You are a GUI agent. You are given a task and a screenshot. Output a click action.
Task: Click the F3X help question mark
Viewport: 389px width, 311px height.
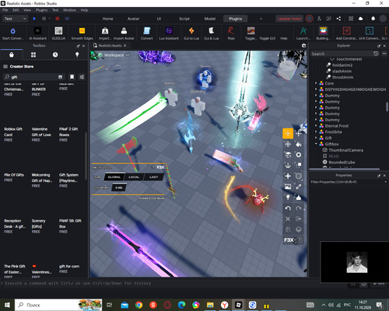pos(299,240)
